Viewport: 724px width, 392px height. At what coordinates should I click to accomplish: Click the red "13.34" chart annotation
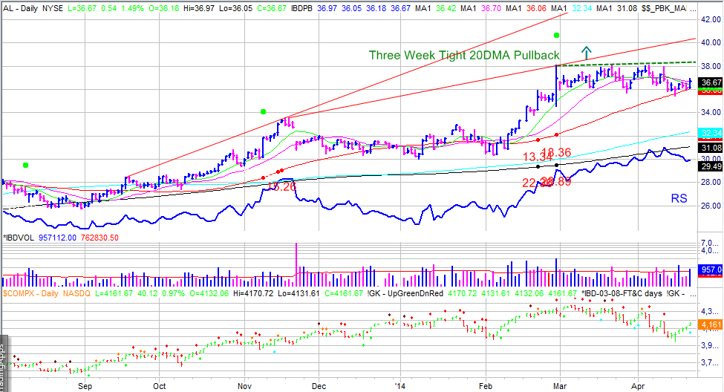tap(538, 157)
